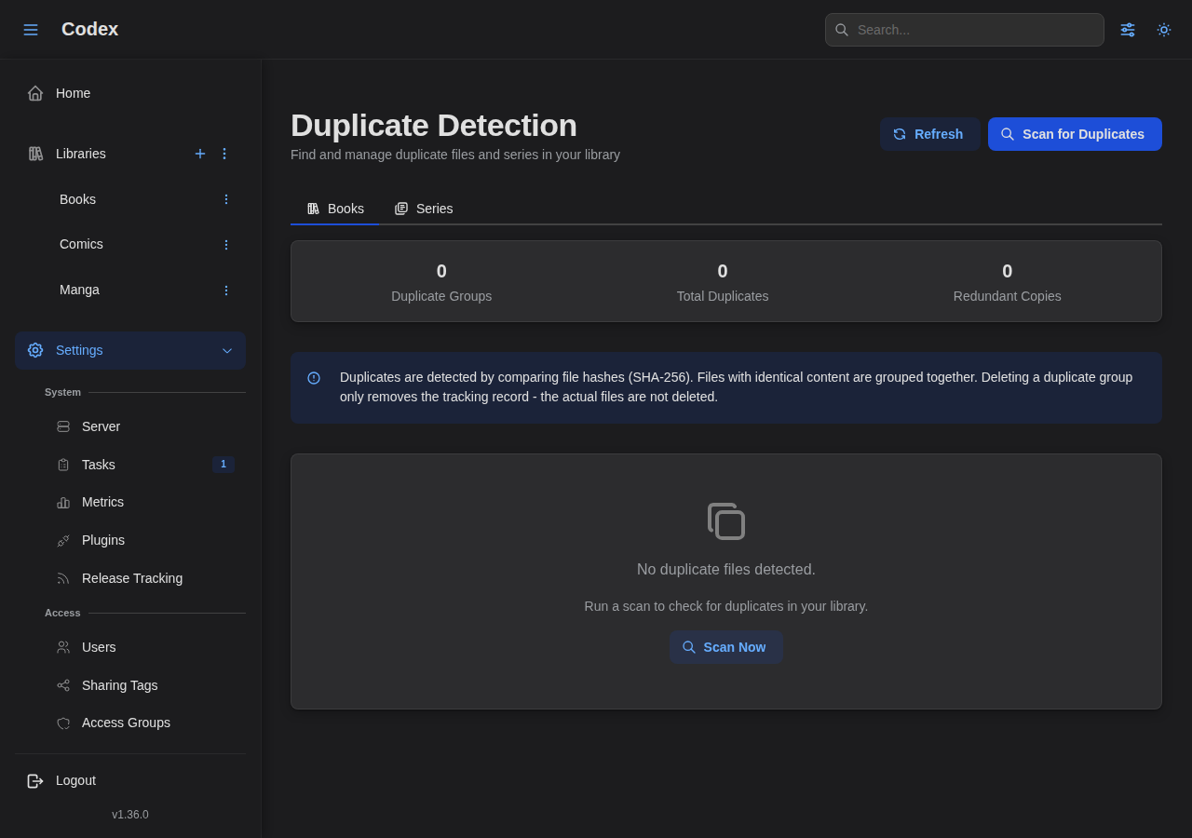Click the Duplicate Groups count
This screenshot has height=838, width=1192.
coord(441,271)
